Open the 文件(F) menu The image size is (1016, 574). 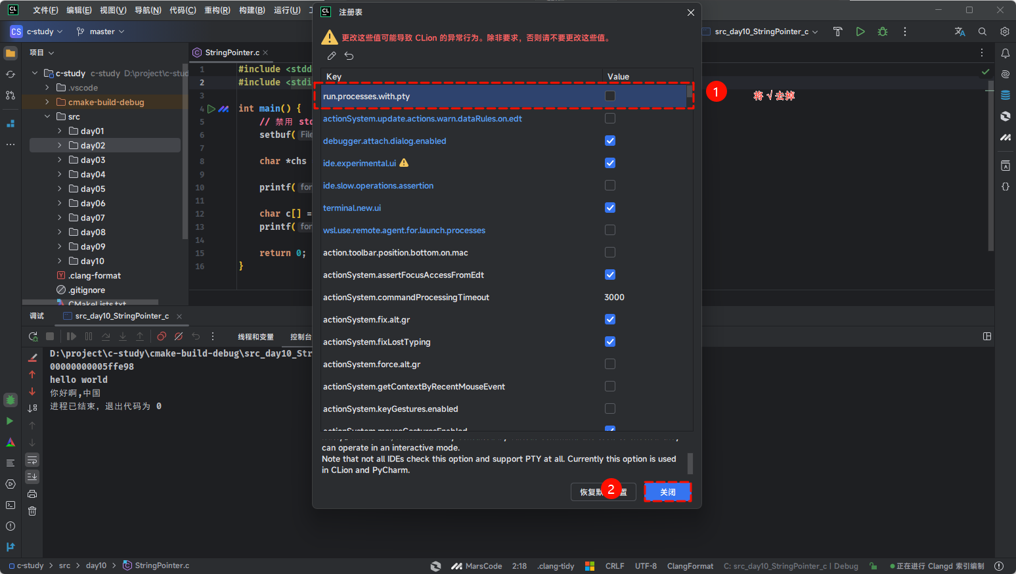(45, 11)
